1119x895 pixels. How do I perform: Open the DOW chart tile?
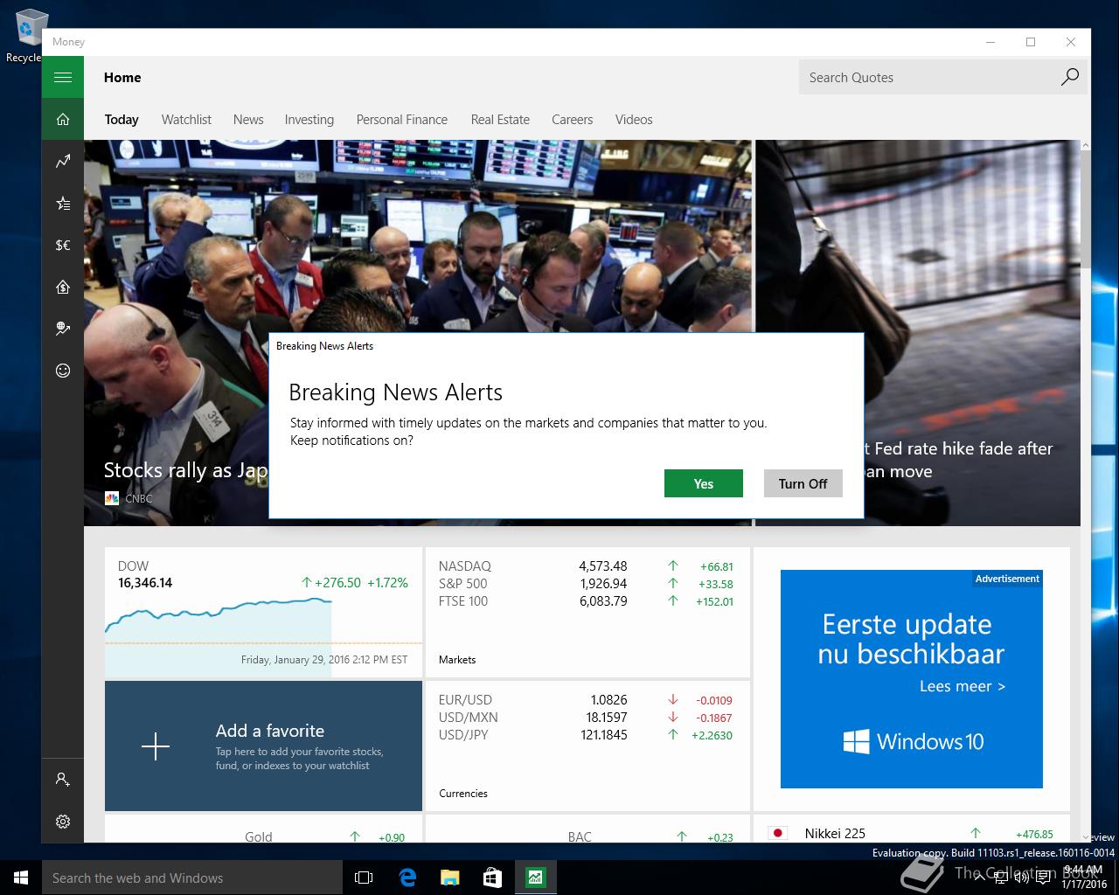(263, 613)
